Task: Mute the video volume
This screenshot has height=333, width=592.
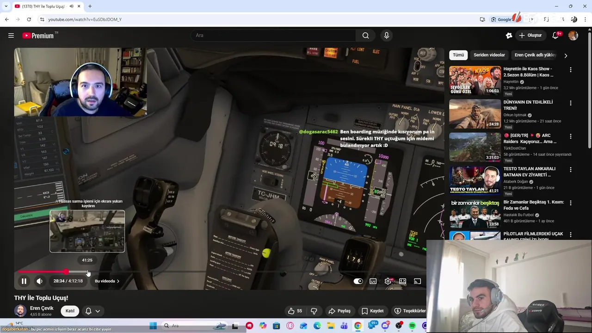Action: click(39, 281)
